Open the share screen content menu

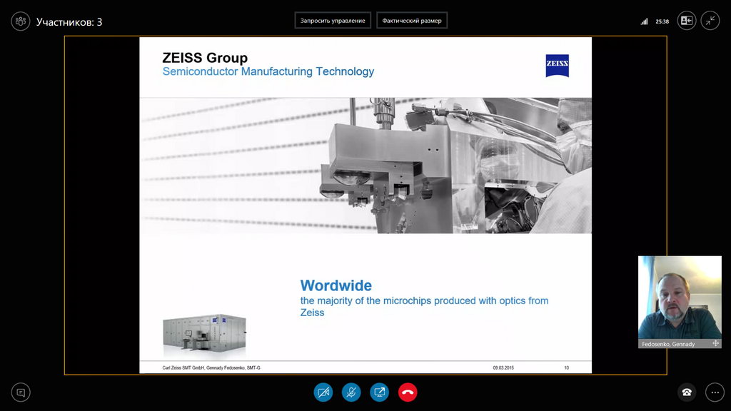pos(379,392)
